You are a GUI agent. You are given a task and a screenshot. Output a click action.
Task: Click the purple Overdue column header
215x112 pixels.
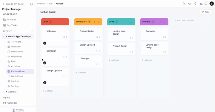click(154, 22)
